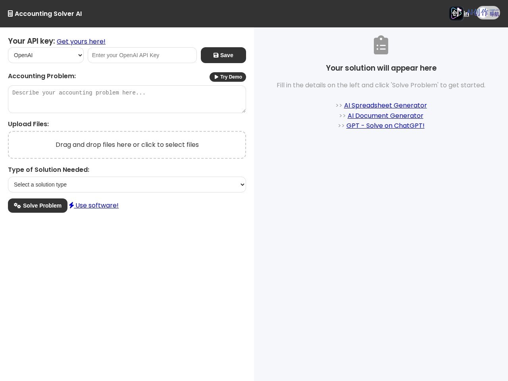Open the Get yours here link
508x381 pixels.
tap(81, 41)
